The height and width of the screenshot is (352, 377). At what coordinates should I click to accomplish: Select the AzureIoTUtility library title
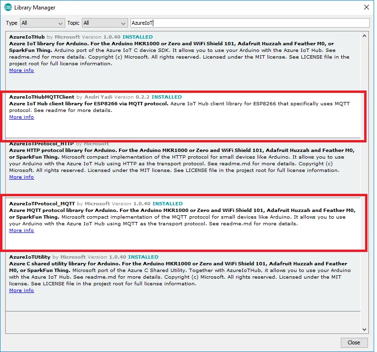pos(30,257)
